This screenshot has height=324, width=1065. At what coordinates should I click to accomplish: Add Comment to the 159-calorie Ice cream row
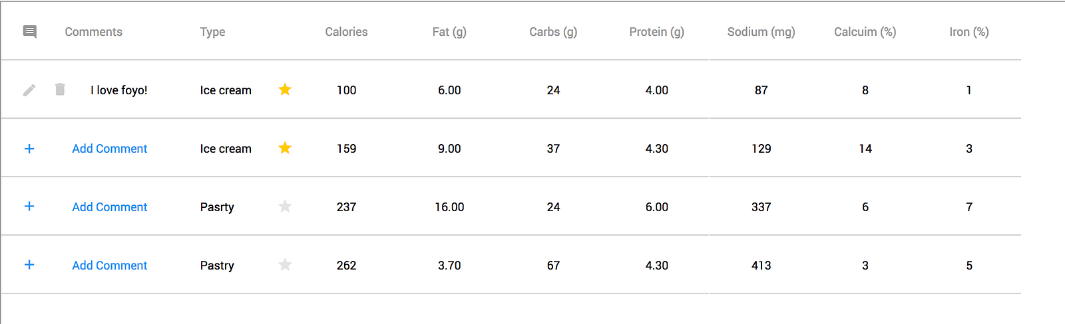[110, 149]
